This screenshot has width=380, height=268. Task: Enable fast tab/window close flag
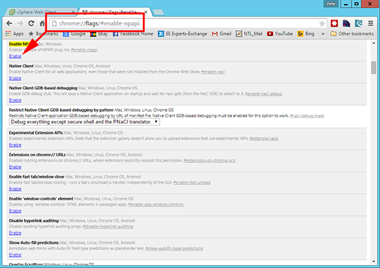(x=15, y=189)
